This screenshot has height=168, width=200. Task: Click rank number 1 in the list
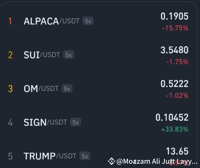tap(10, 21)
